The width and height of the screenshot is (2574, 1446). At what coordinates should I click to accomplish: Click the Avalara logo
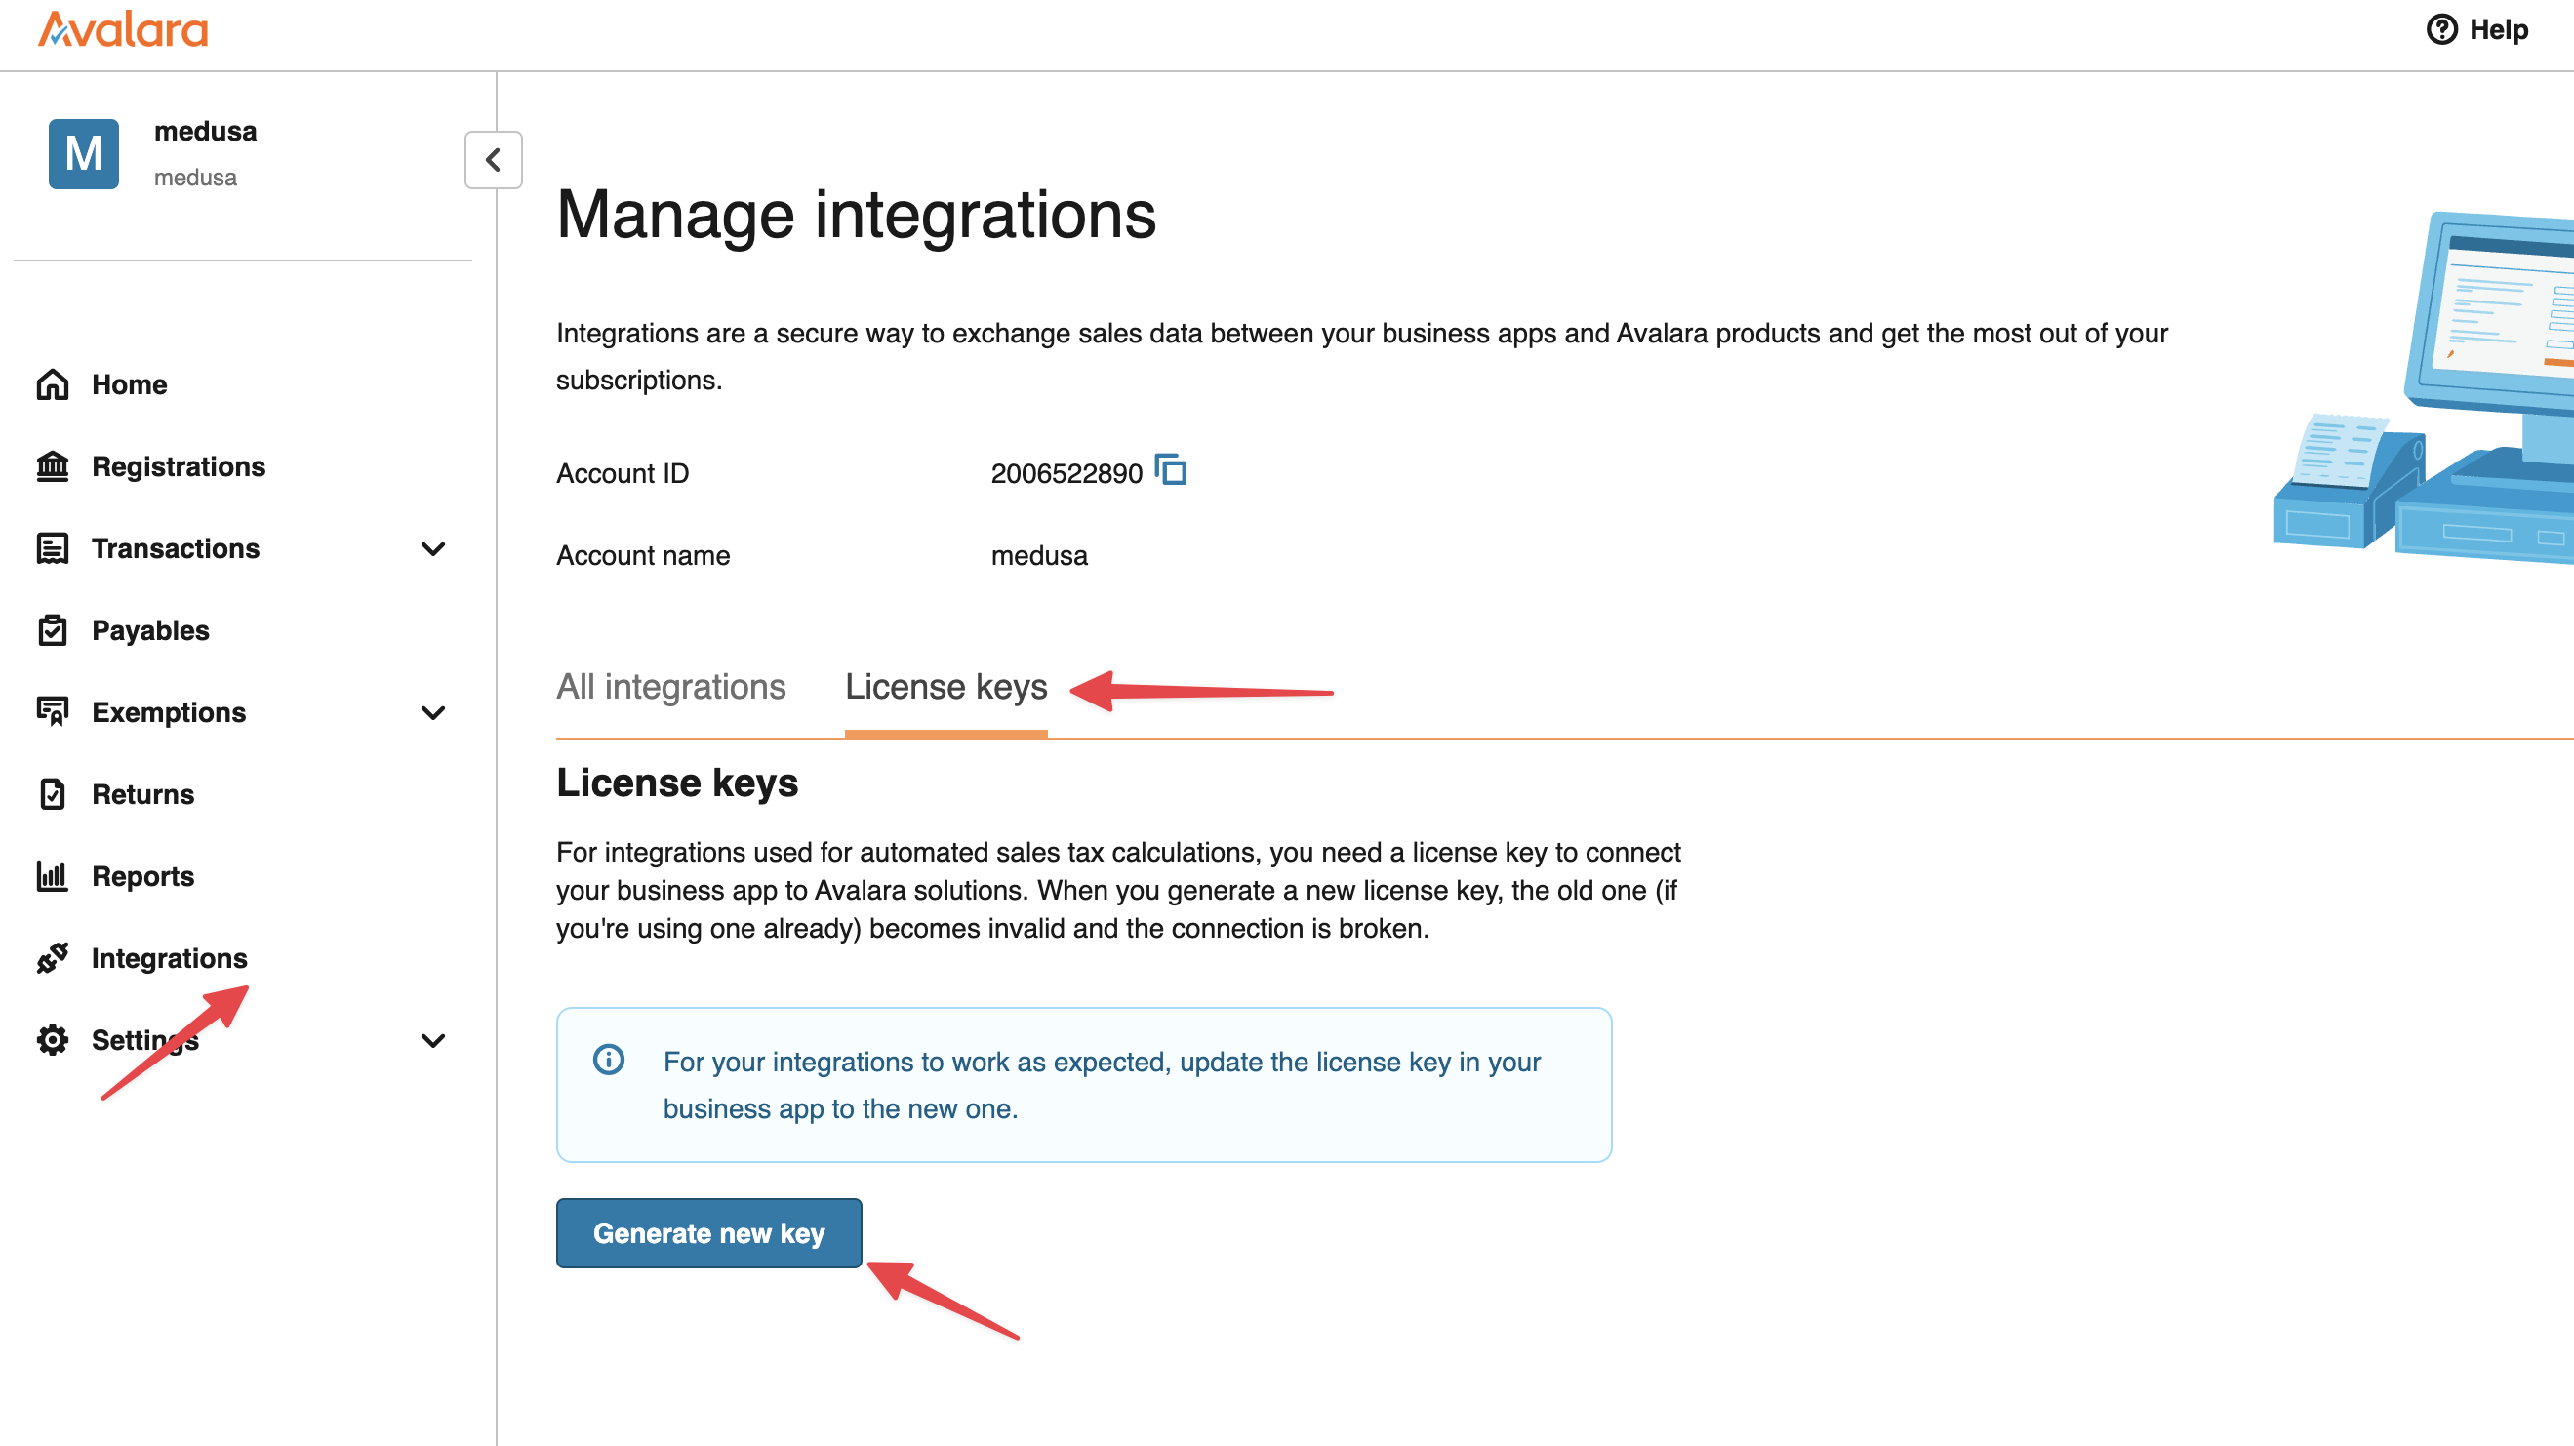[x=123, y=29]
